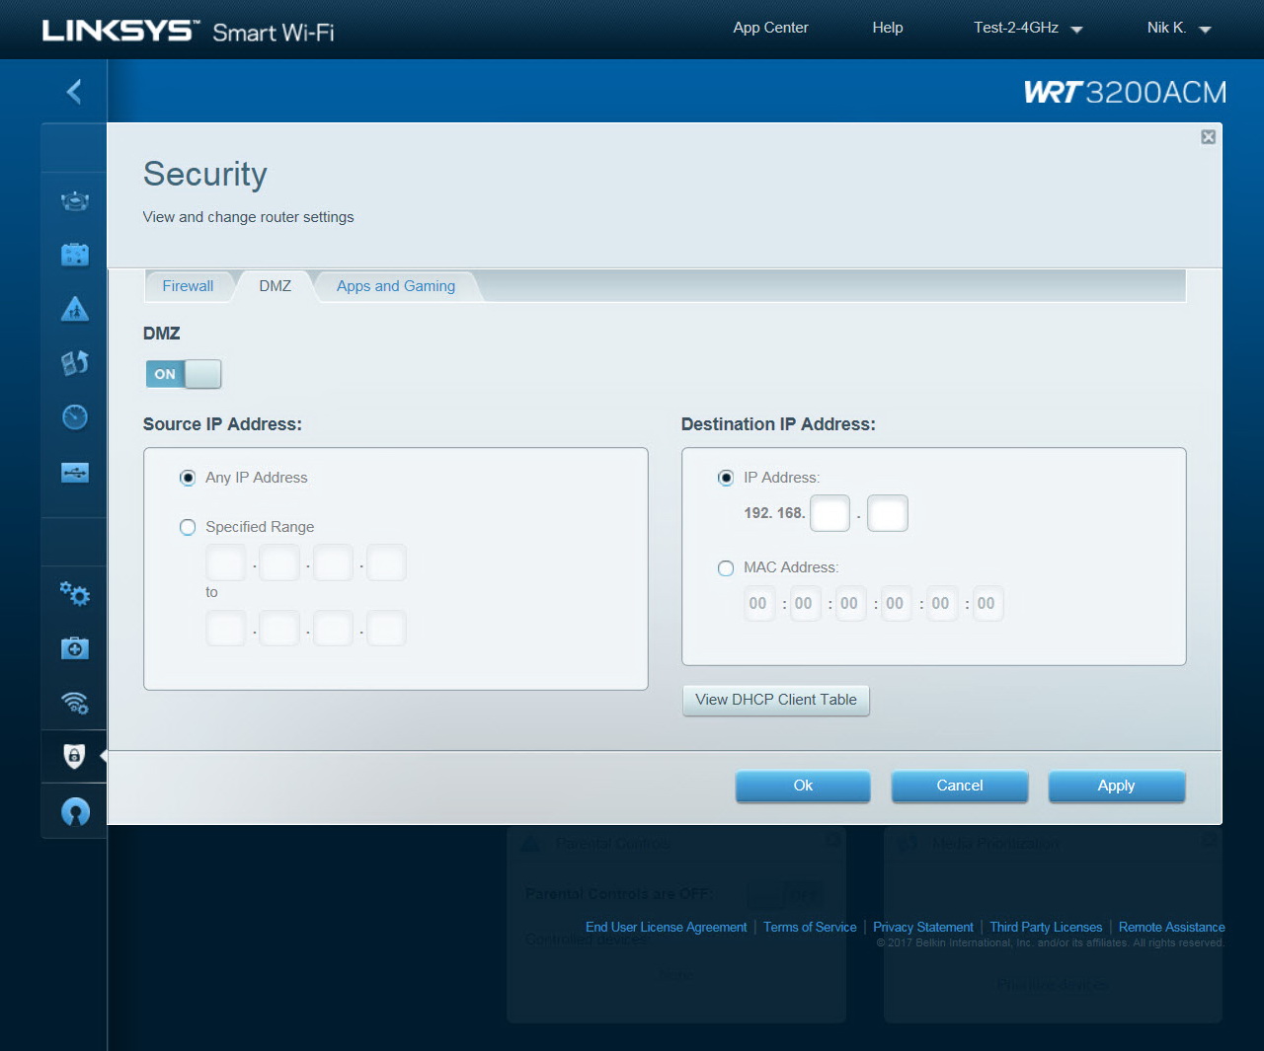Open Terms of Service link

(810, 927)
